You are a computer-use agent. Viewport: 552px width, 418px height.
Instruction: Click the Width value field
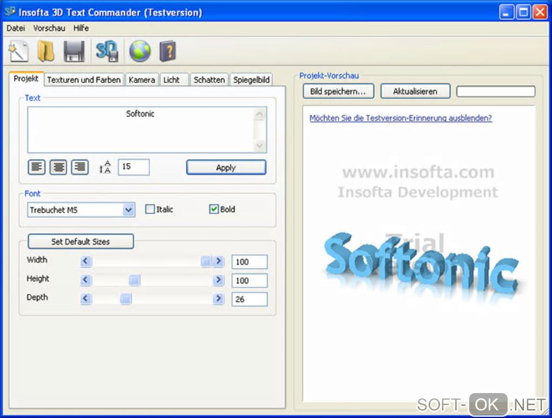coord(249,262)
